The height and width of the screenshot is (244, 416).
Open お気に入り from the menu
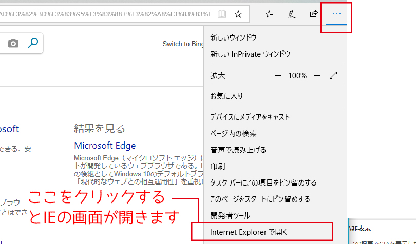[275, 96]
